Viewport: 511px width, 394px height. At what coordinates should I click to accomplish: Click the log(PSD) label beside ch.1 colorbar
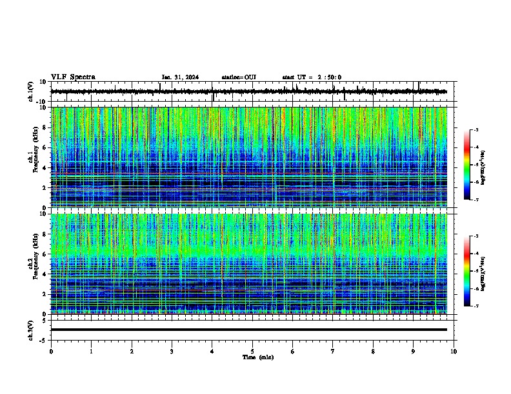[x=483, y=168]
